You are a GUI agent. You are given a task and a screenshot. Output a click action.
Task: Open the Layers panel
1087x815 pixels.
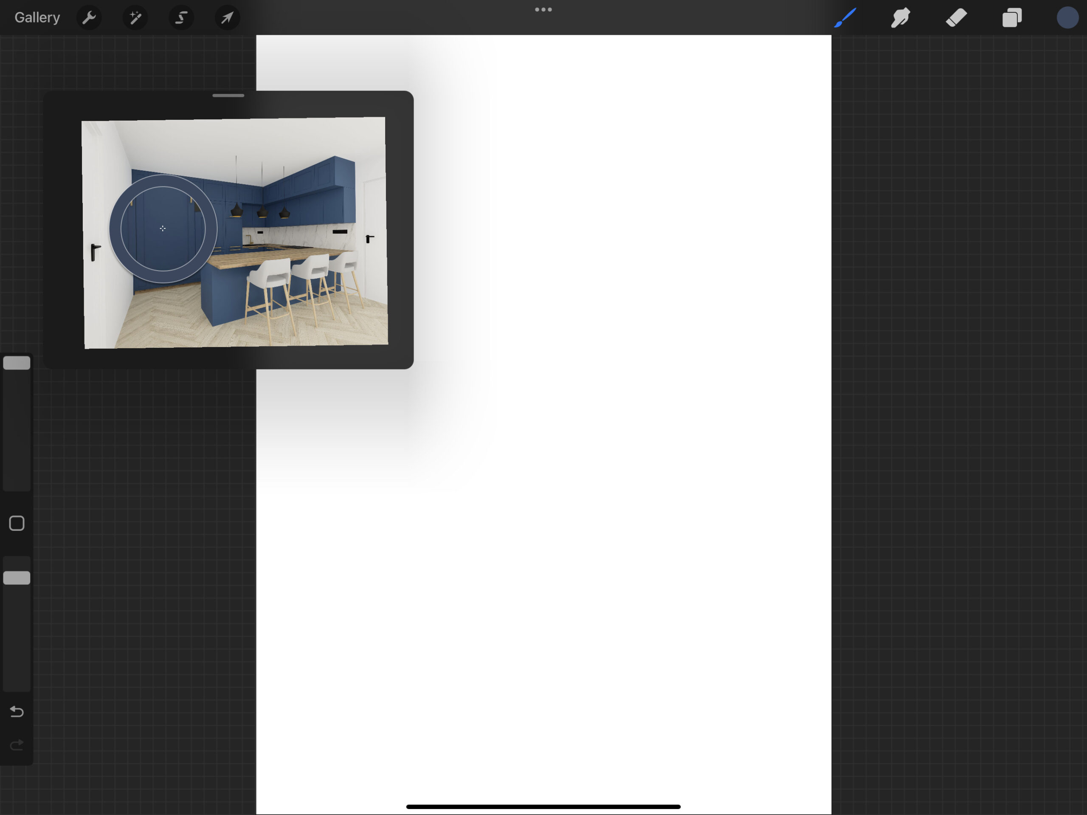tap(1012, 18)
